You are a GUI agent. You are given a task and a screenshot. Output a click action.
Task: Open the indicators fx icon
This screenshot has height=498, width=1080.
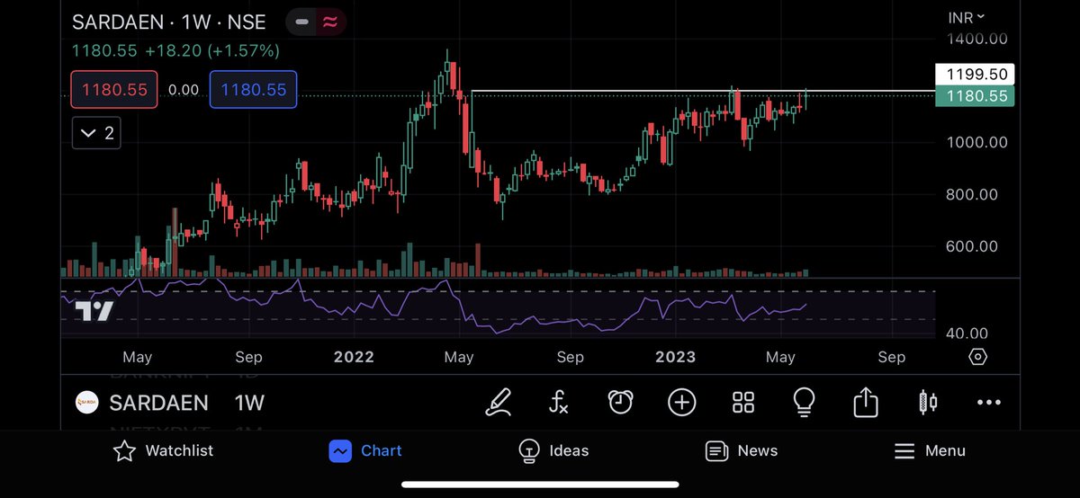pos(559,402)
